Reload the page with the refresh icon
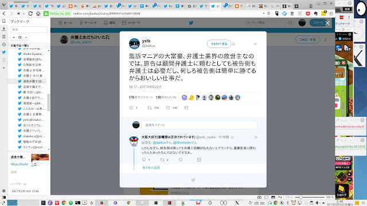The image size is (367, 206). (x=30, y=14)
